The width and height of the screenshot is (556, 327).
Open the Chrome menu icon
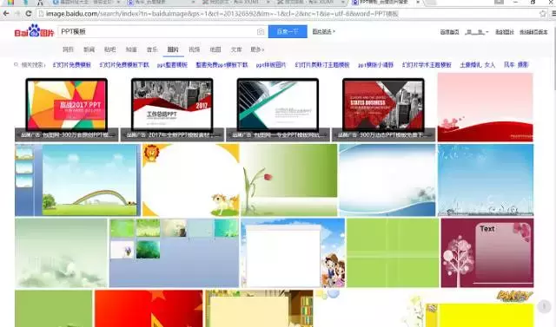(x=553, y=14)
